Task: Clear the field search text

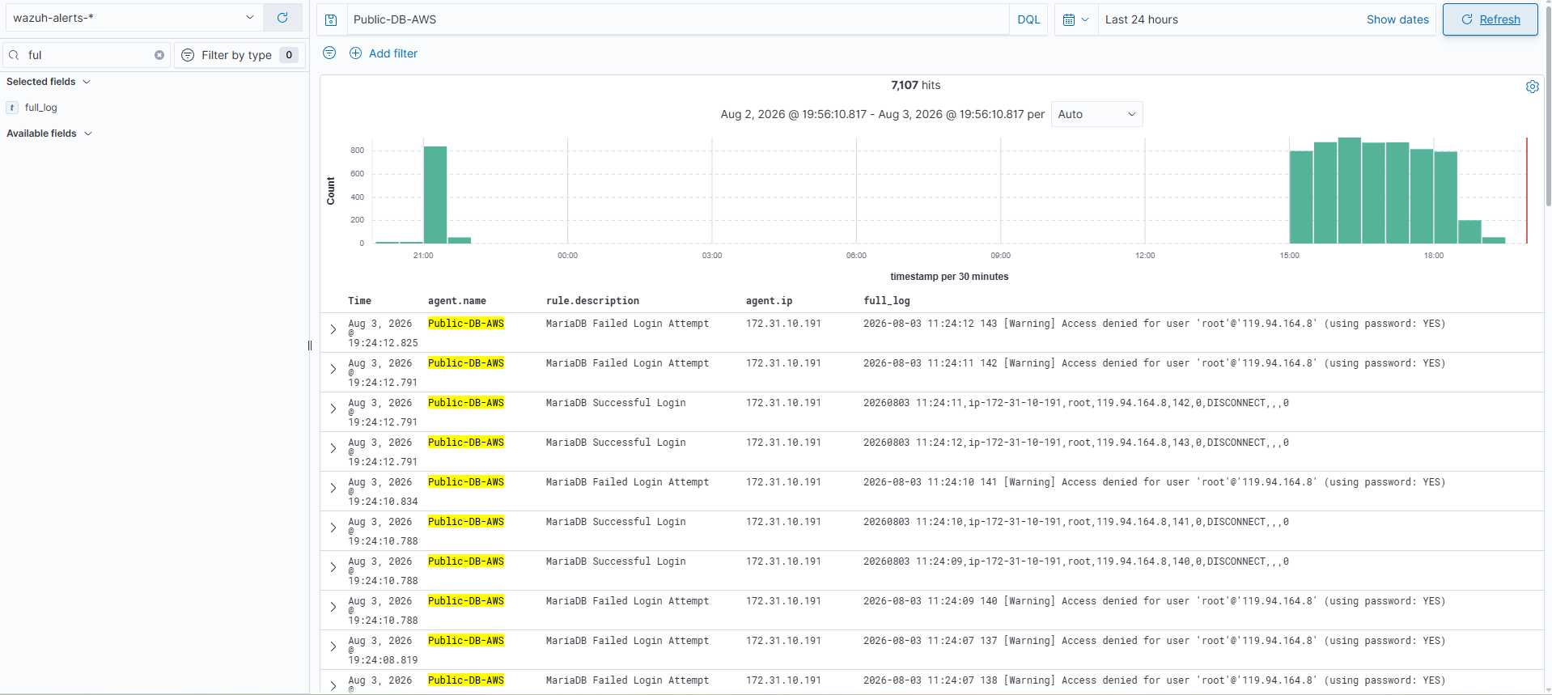Action: (x=159, y=55)
